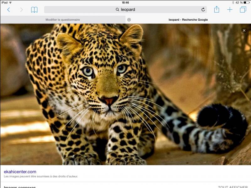Switch to Modifier le questionnaire tab

coord(63,20)
